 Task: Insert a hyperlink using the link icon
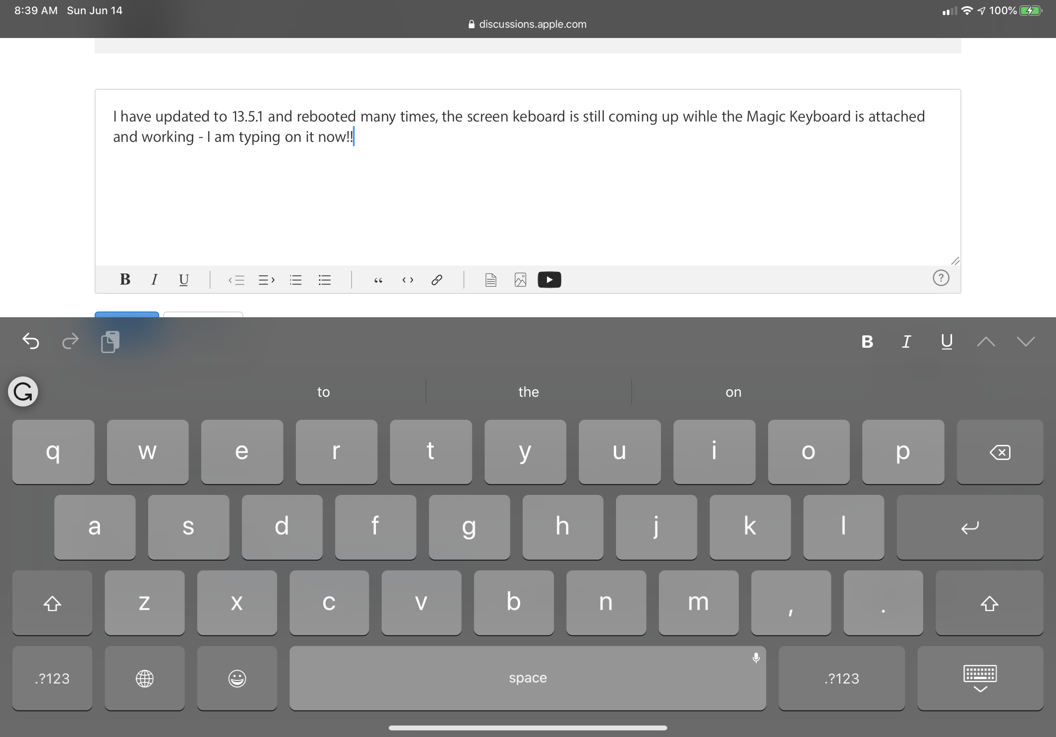coord(436,279)
